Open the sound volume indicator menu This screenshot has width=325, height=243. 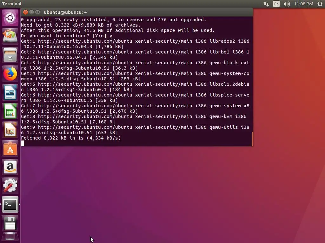(x=287, y=4)
